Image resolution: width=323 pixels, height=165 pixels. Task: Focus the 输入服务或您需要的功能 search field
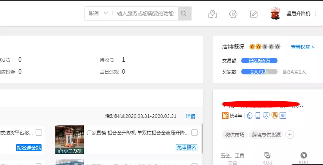(x=145, y=13)
